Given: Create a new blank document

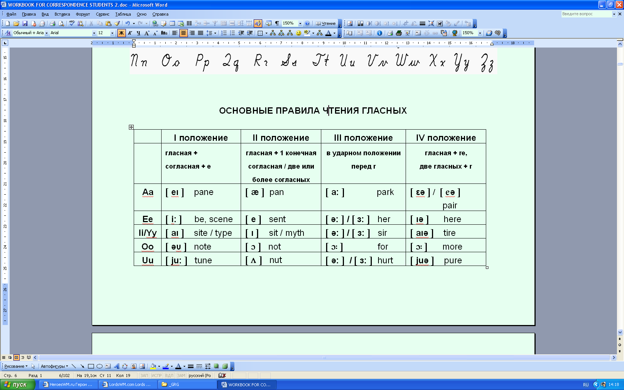Looking at the screenshot, I should (x=7, y=23).
